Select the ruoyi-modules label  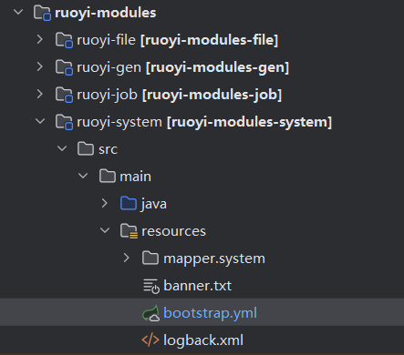106,13
